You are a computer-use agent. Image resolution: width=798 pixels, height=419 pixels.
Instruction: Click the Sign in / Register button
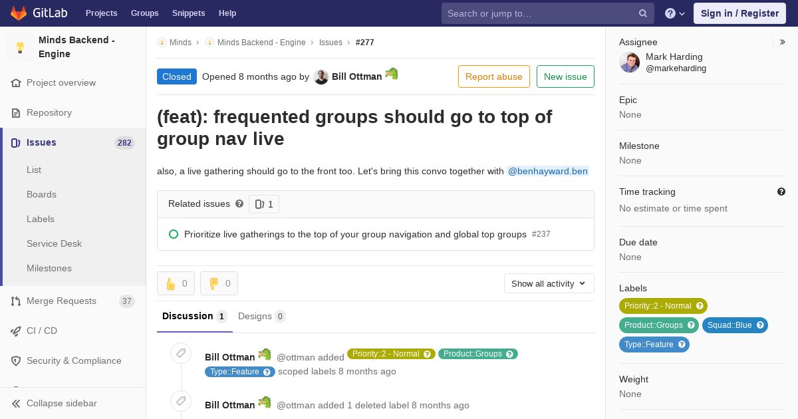click(x=739, y=13)
